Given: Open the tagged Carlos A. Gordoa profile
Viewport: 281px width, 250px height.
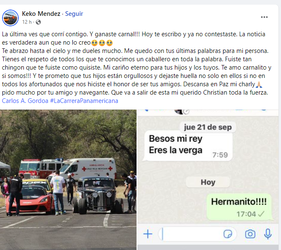Looking at the screenshot, I should [x=25, y=101].
